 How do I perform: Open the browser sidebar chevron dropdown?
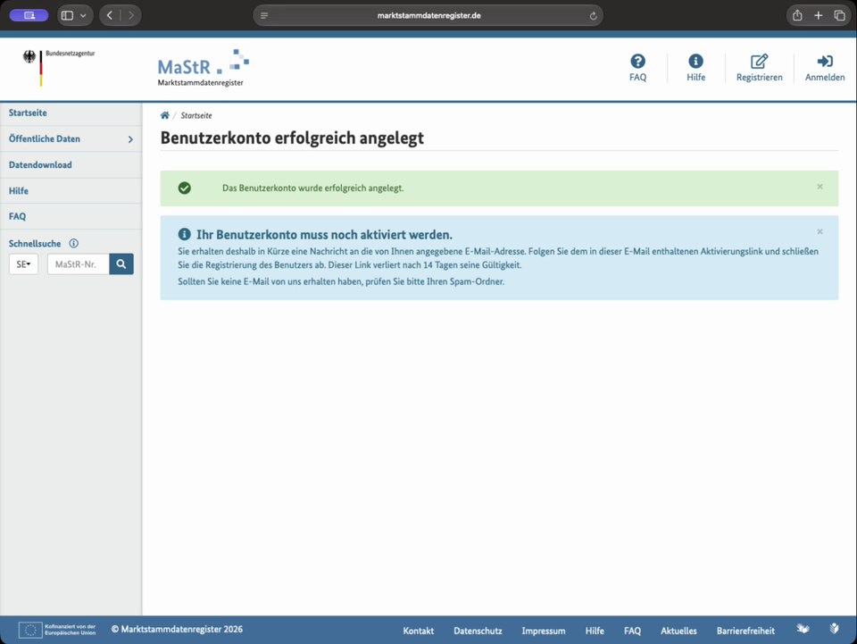[83, 16]
